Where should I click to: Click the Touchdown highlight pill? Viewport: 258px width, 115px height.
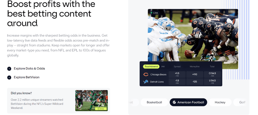pos(151,67)
